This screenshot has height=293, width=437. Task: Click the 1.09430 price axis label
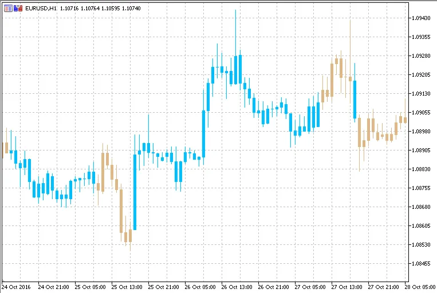point(421,18)
